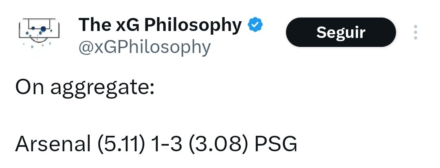Click the checkmark next to Philosophy
The height and width of the screenshot is (168, 440).
click(255, 25)
